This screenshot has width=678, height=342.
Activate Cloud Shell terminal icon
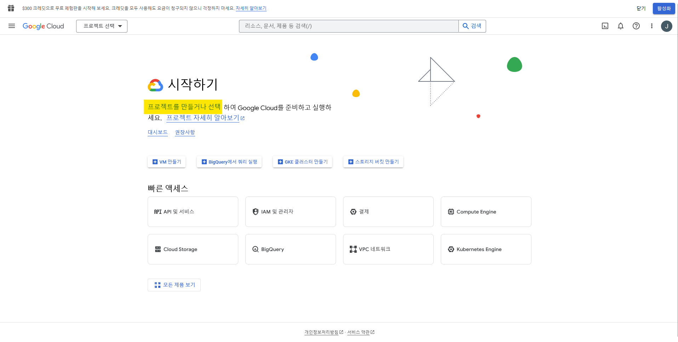click(x=605, y=26)
